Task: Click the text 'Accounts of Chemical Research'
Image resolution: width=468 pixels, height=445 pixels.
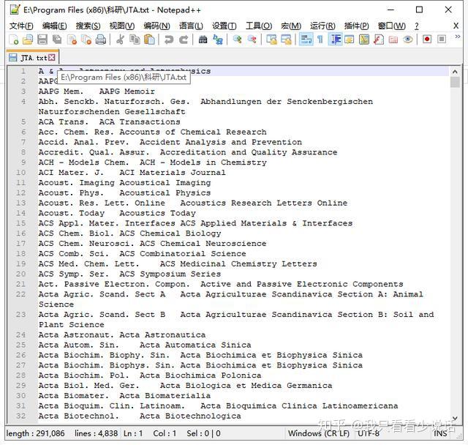Action: click(193, 132)
